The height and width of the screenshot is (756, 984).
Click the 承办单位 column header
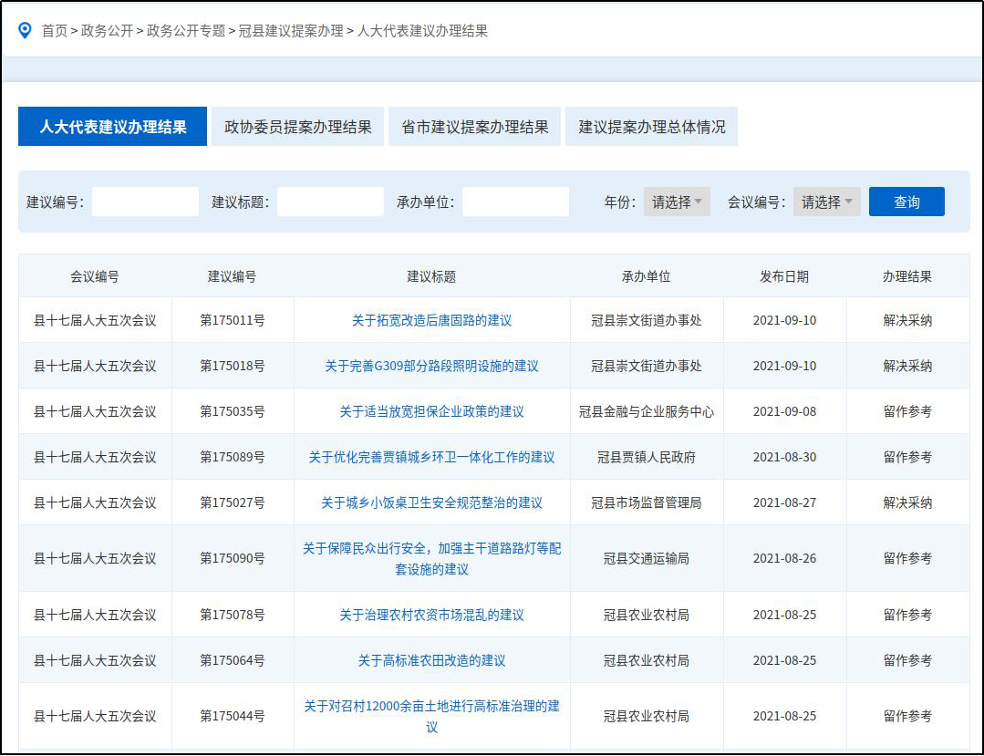tap(647, 276)
